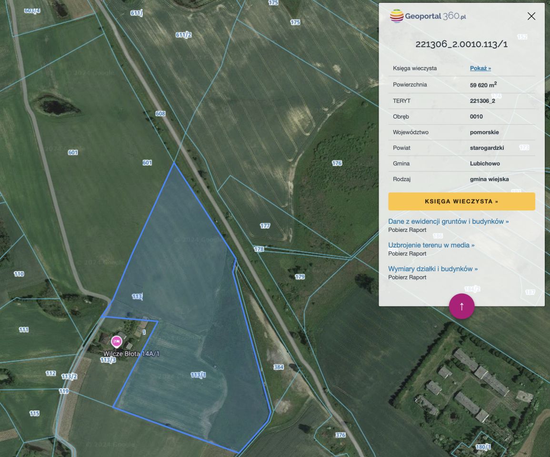Click the KSIĘGA WIECZYSTA yellow button

(x=461, y=201)
